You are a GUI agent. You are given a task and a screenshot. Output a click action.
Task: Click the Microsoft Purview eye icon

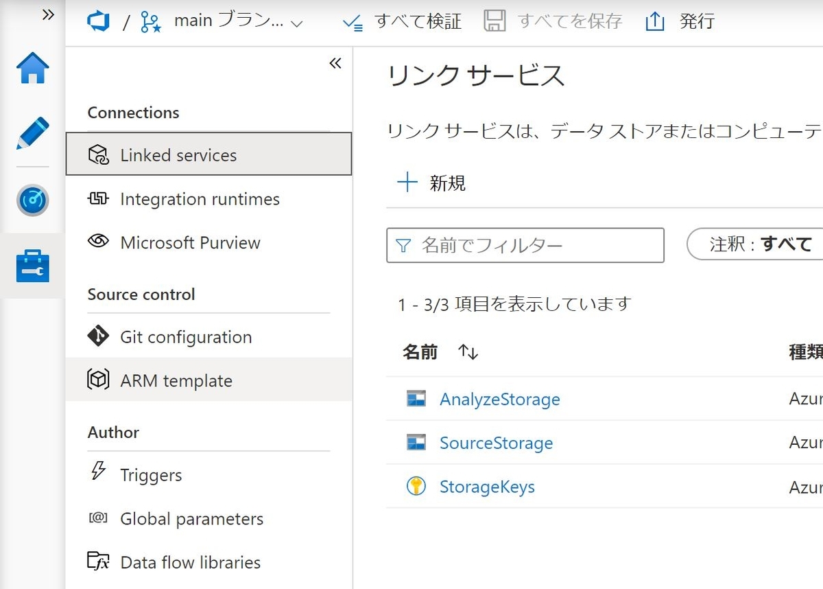(x=99, y=242)
